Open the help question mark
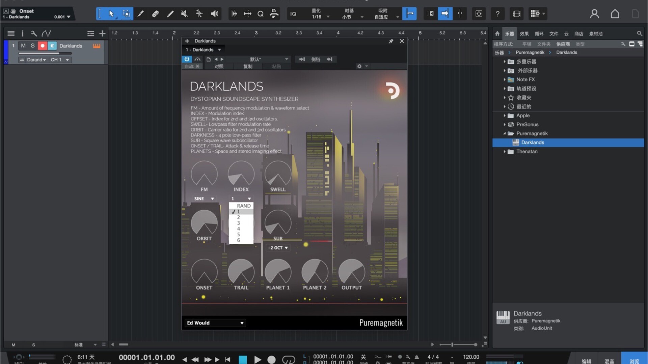The height and width of the screenshot is (364, 648). (497, 14)
